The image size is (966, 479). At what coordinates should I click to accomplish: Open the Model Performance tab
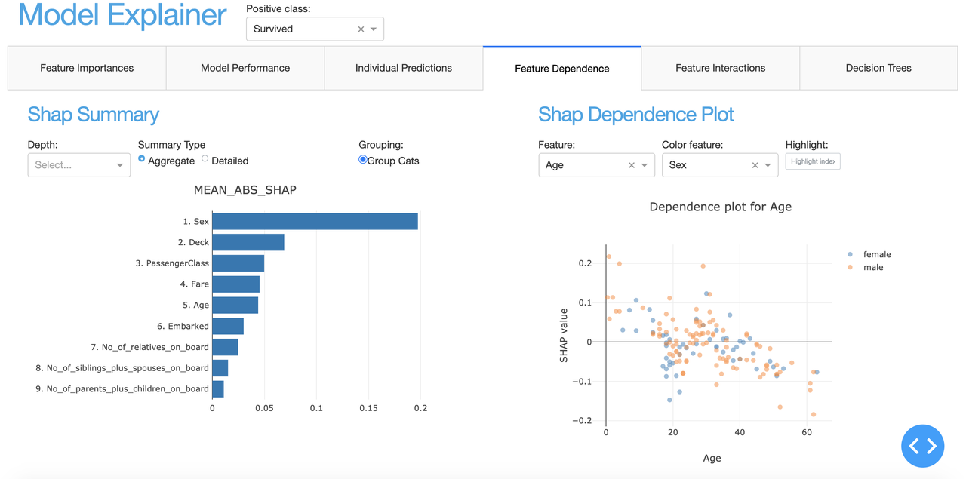pyautogui.click(x=245, y=68)
